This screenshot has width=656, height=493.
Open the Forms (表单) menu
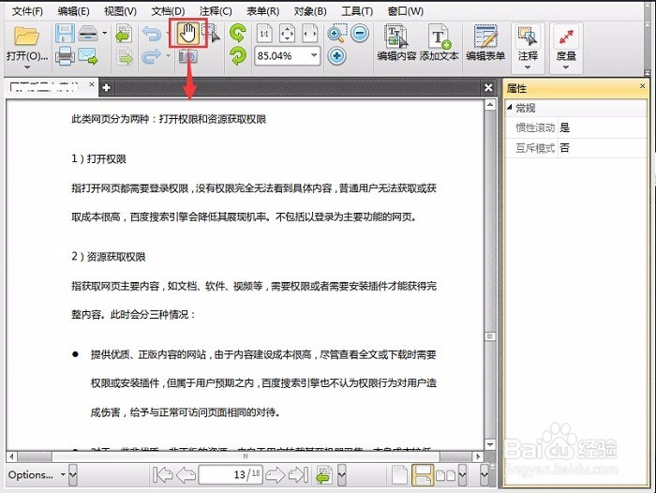[x=262, y=11]
